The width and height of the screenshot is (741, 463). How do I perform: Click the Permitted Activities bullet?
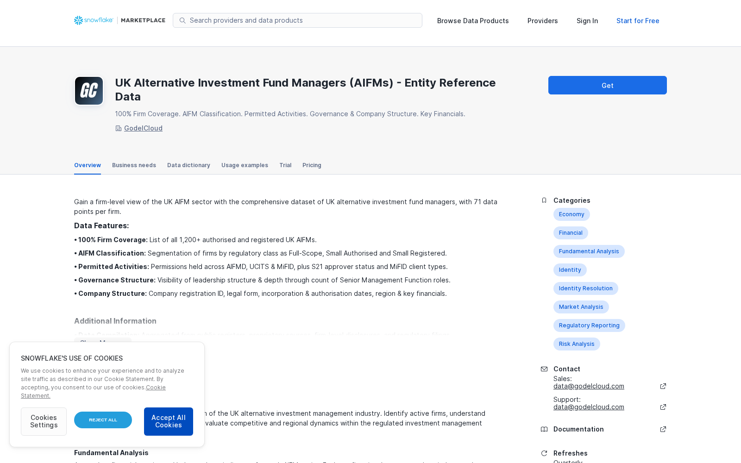(261, 267)
